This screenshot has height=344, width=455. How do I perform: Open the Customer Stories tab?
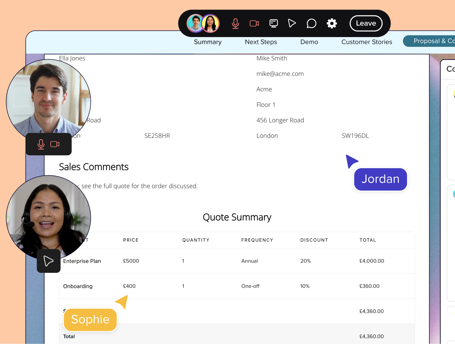(367, 42)
